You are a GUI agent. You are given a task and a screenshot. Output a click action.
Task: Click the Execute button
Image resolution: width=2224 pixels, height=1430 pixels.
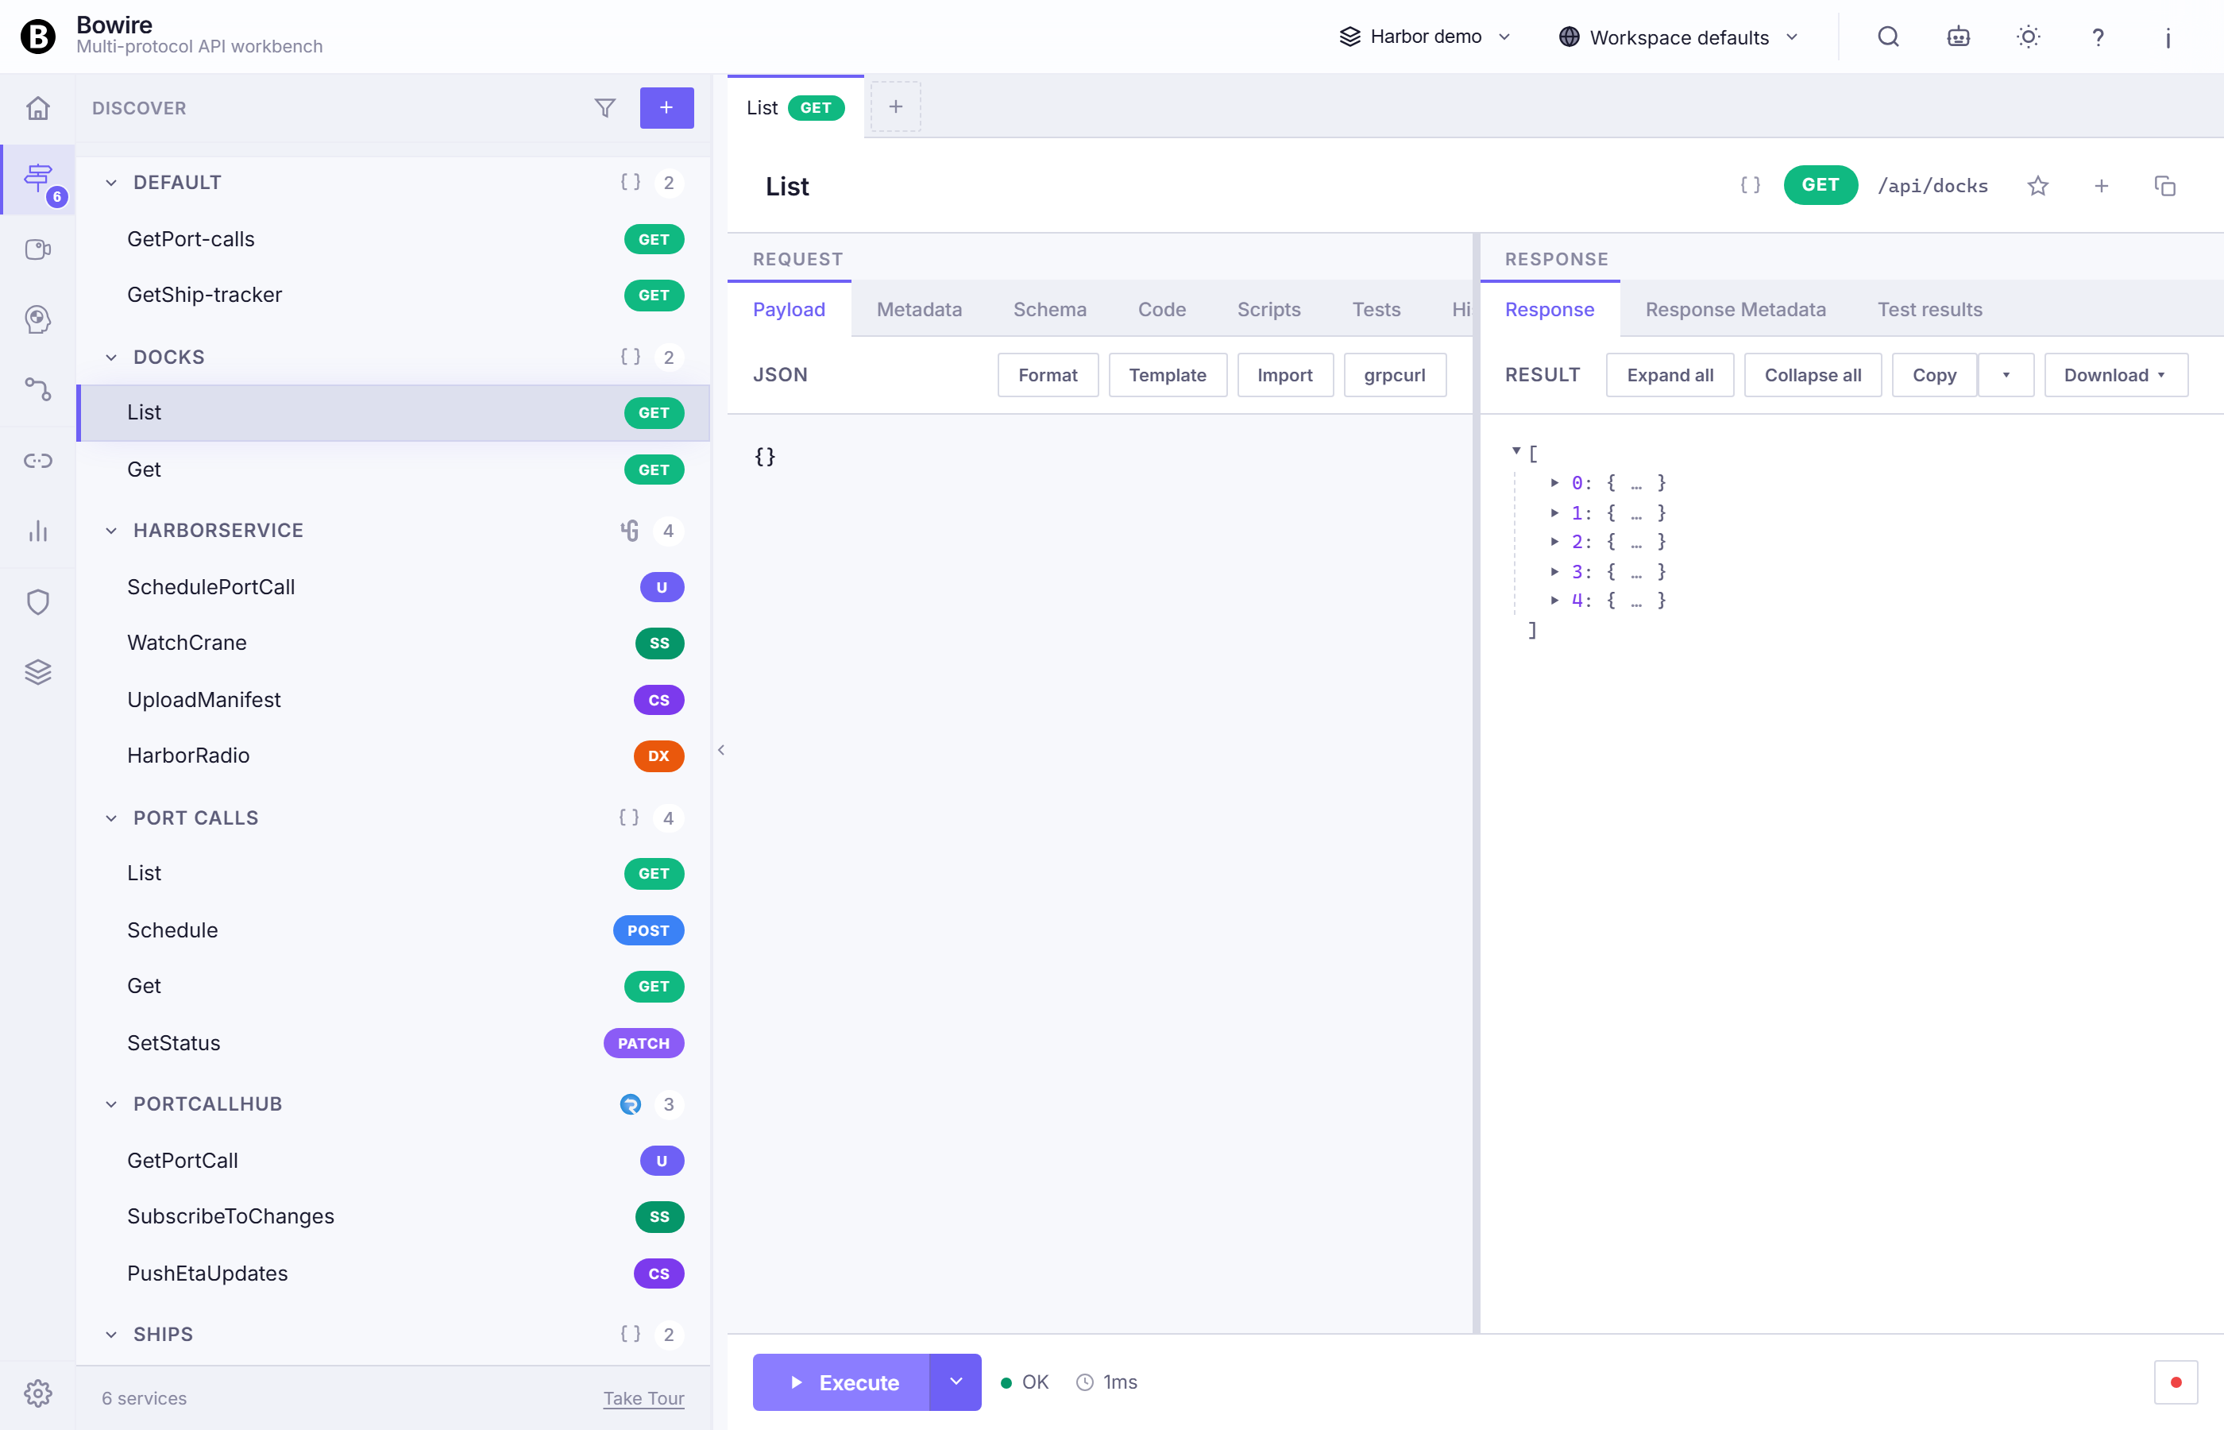pos(841,1382)
